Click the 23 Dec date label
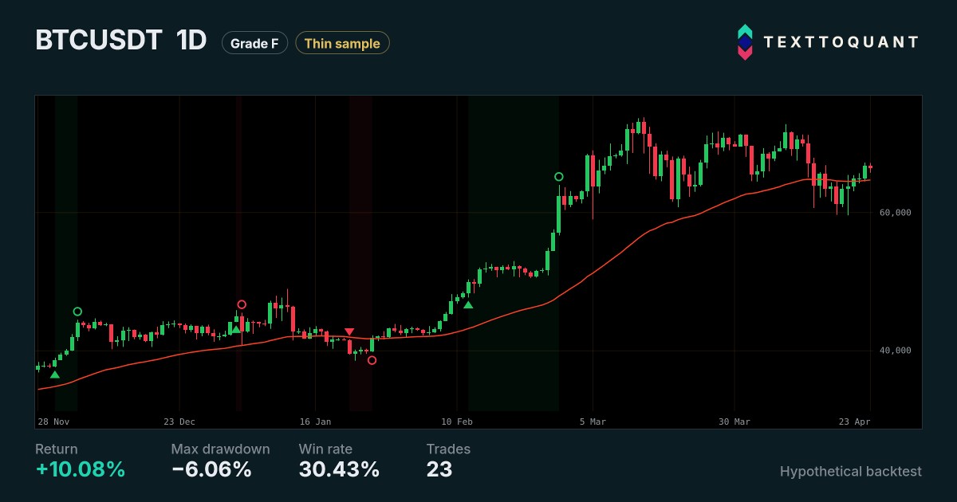Viewport: 957px width, 502px height. [x=179, y=421]
